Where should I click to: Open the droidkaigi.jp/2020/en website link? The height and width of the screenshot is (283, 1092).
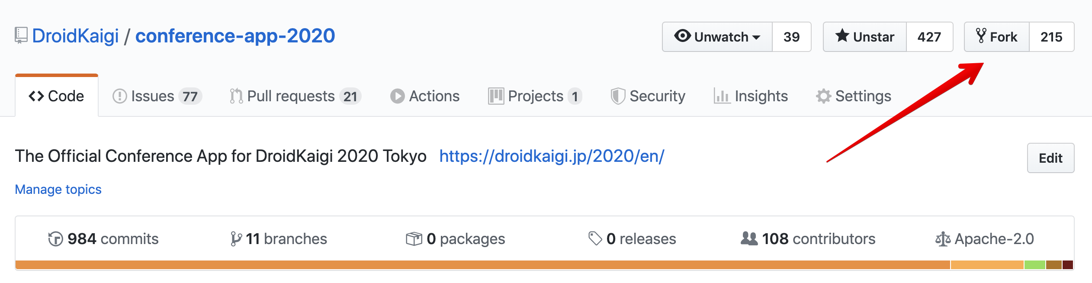(552, 156)
